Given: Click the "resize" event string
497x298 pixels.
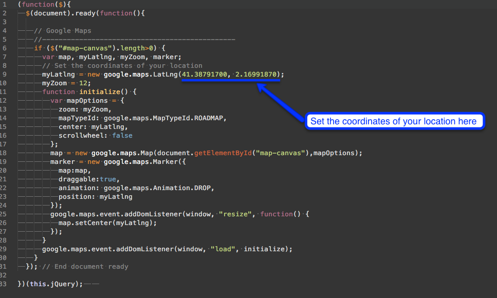Looking at the screenshot, I should (x=235, y=214).
